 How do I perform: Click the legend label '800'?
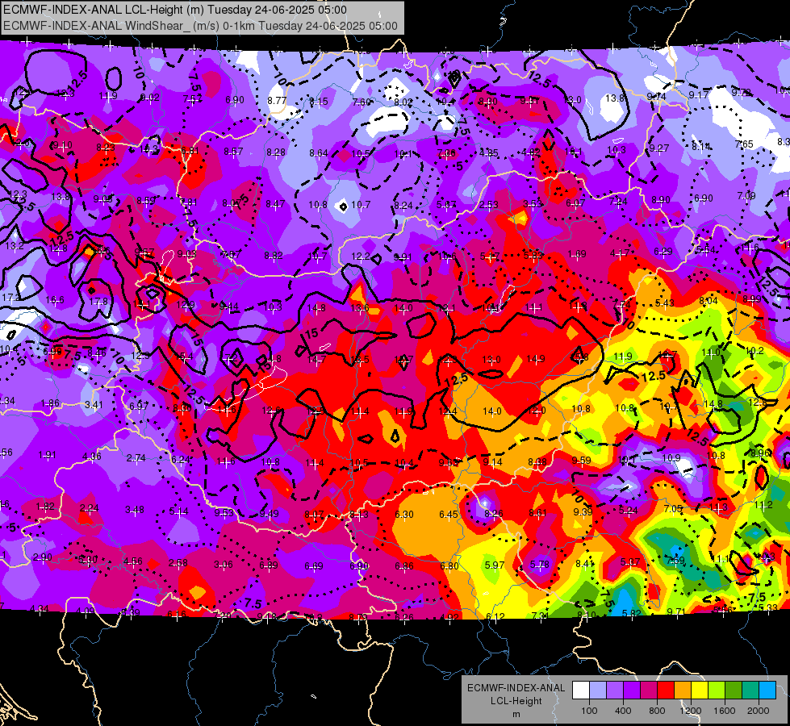pos(657,711)
